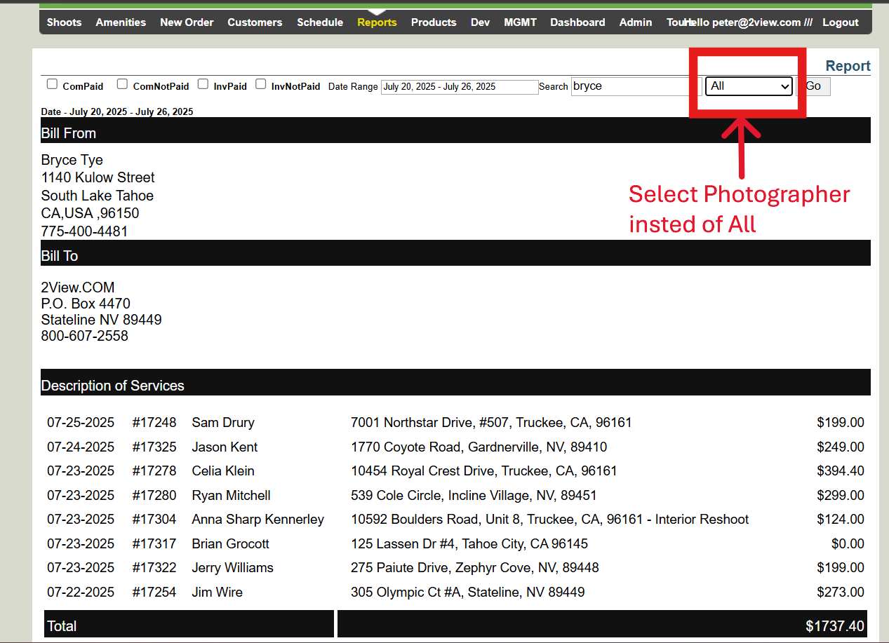
Task: Log out using the Logout link
Action: click(841, 22)
